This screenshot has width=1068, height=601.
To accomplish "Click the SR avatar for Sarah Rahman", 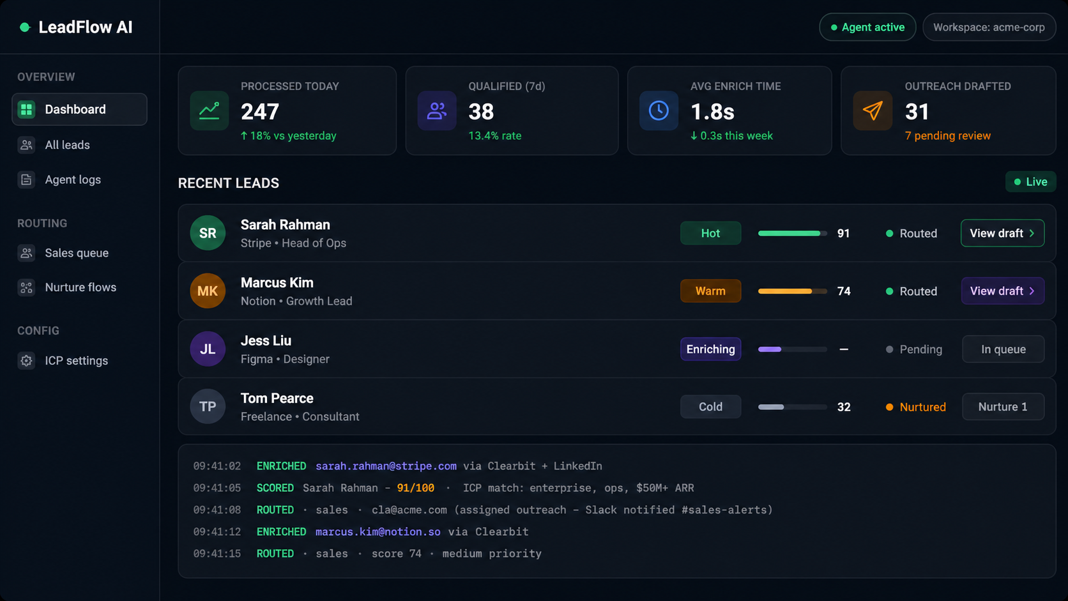I will click(x=208, y=233).
